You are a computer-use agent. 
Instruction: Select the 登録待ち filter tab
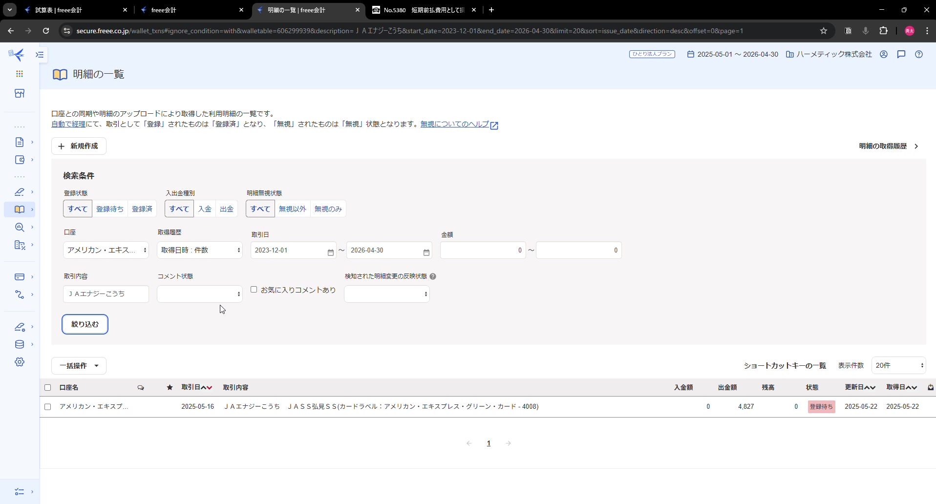click(x=109, y=209)
